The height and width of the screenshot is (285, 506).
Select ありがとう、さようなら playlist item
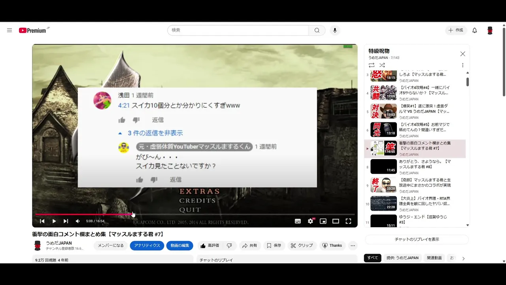415,167
